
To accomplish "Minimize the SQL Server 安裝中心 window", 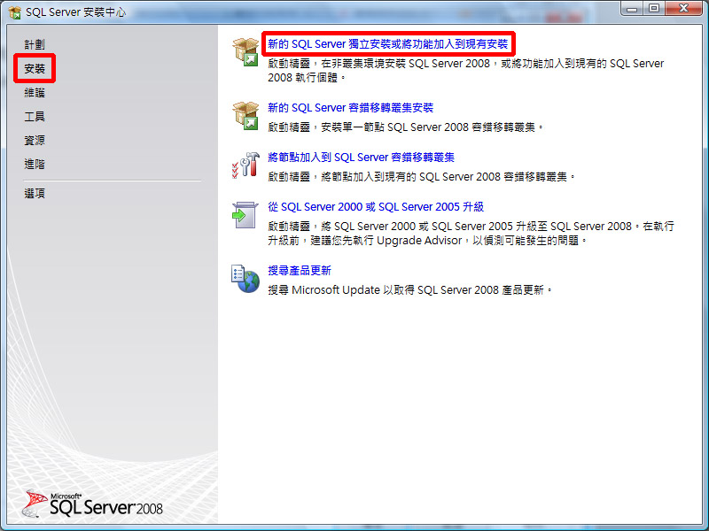I will 632,8.
